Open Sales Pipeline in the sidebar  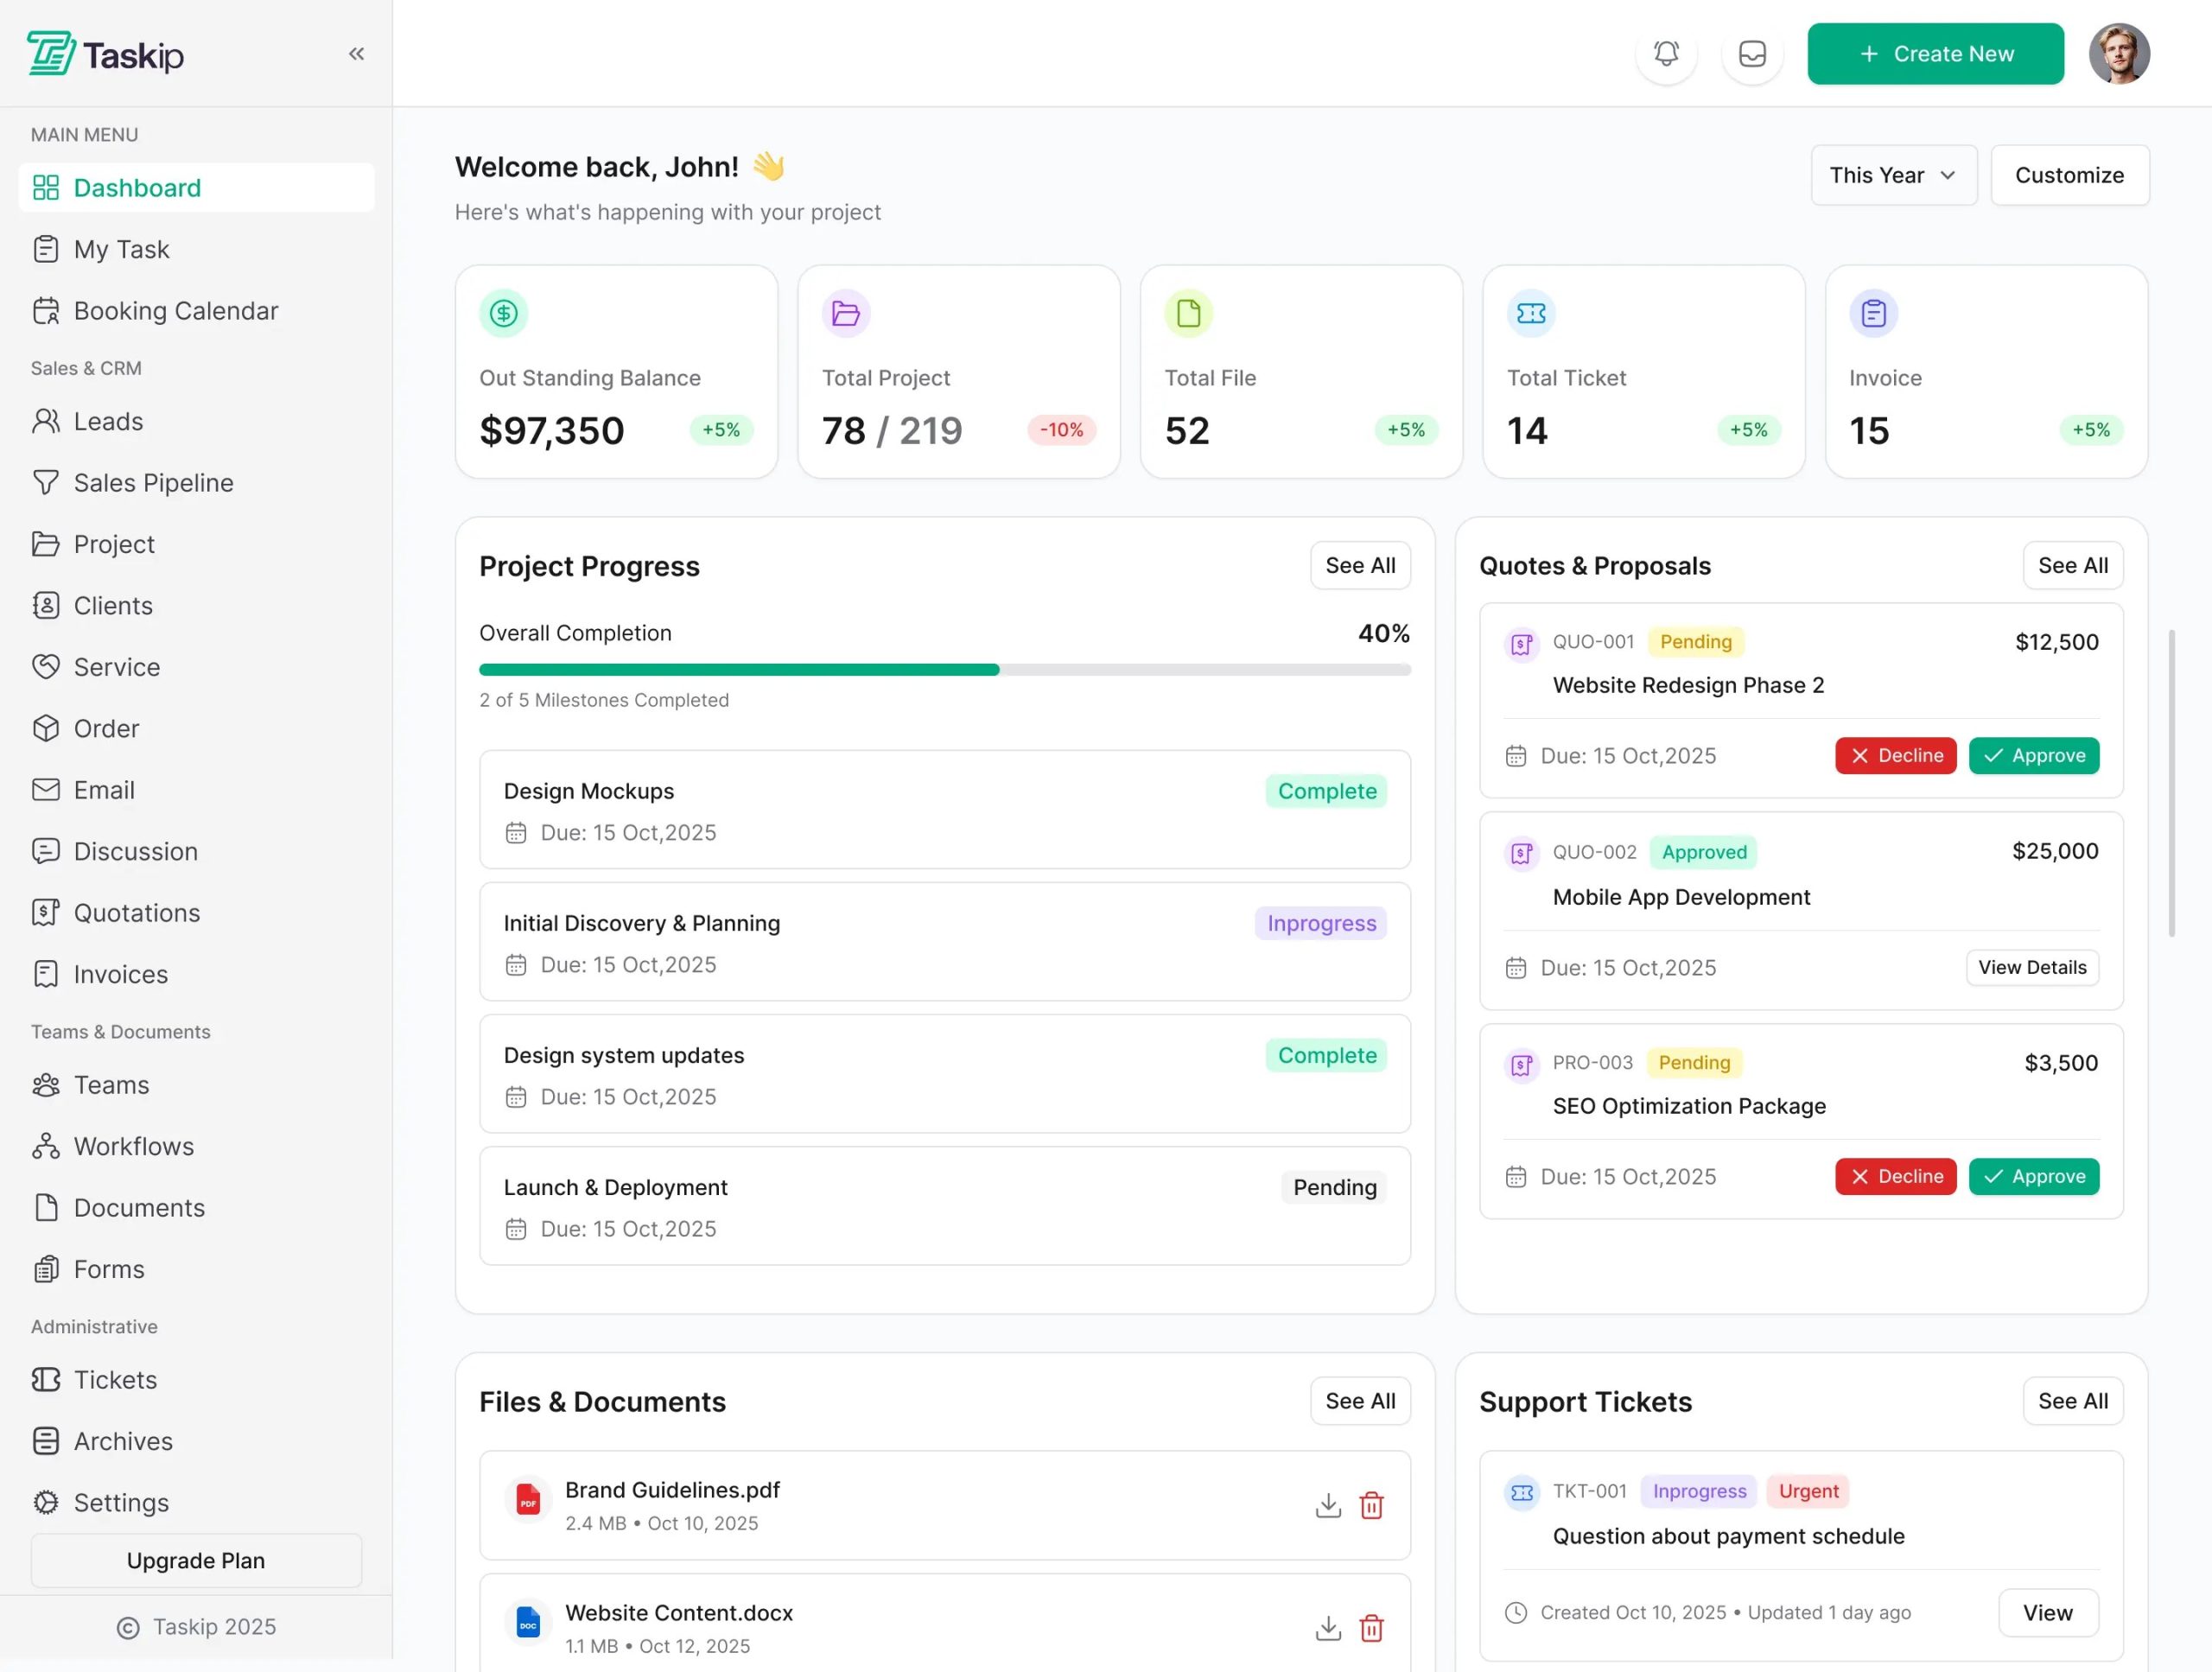153,483
